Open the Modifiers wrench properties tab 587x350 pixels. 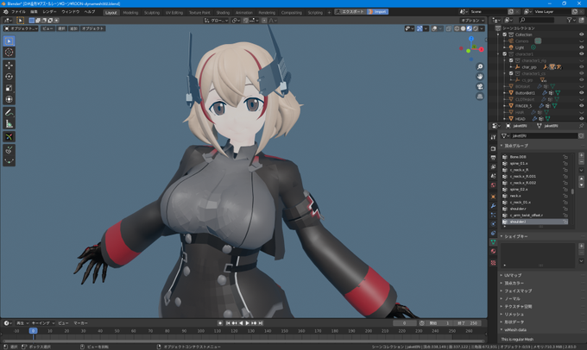pos(493,206)
